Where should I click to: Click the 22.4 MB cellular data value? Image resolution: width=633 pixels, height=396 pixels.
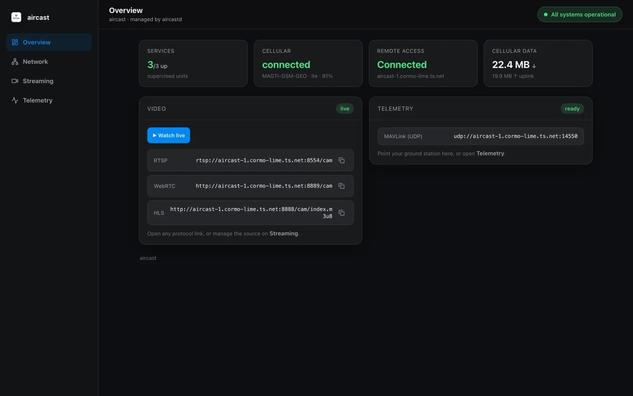coord(511,65)
